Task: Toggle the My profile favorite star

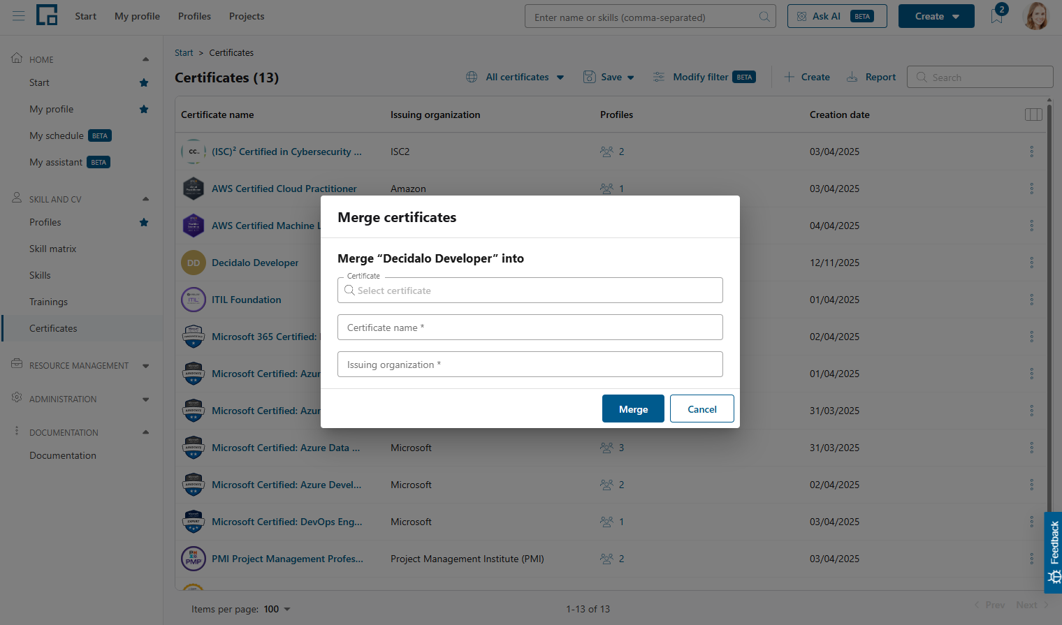Action: click(144, 110)
